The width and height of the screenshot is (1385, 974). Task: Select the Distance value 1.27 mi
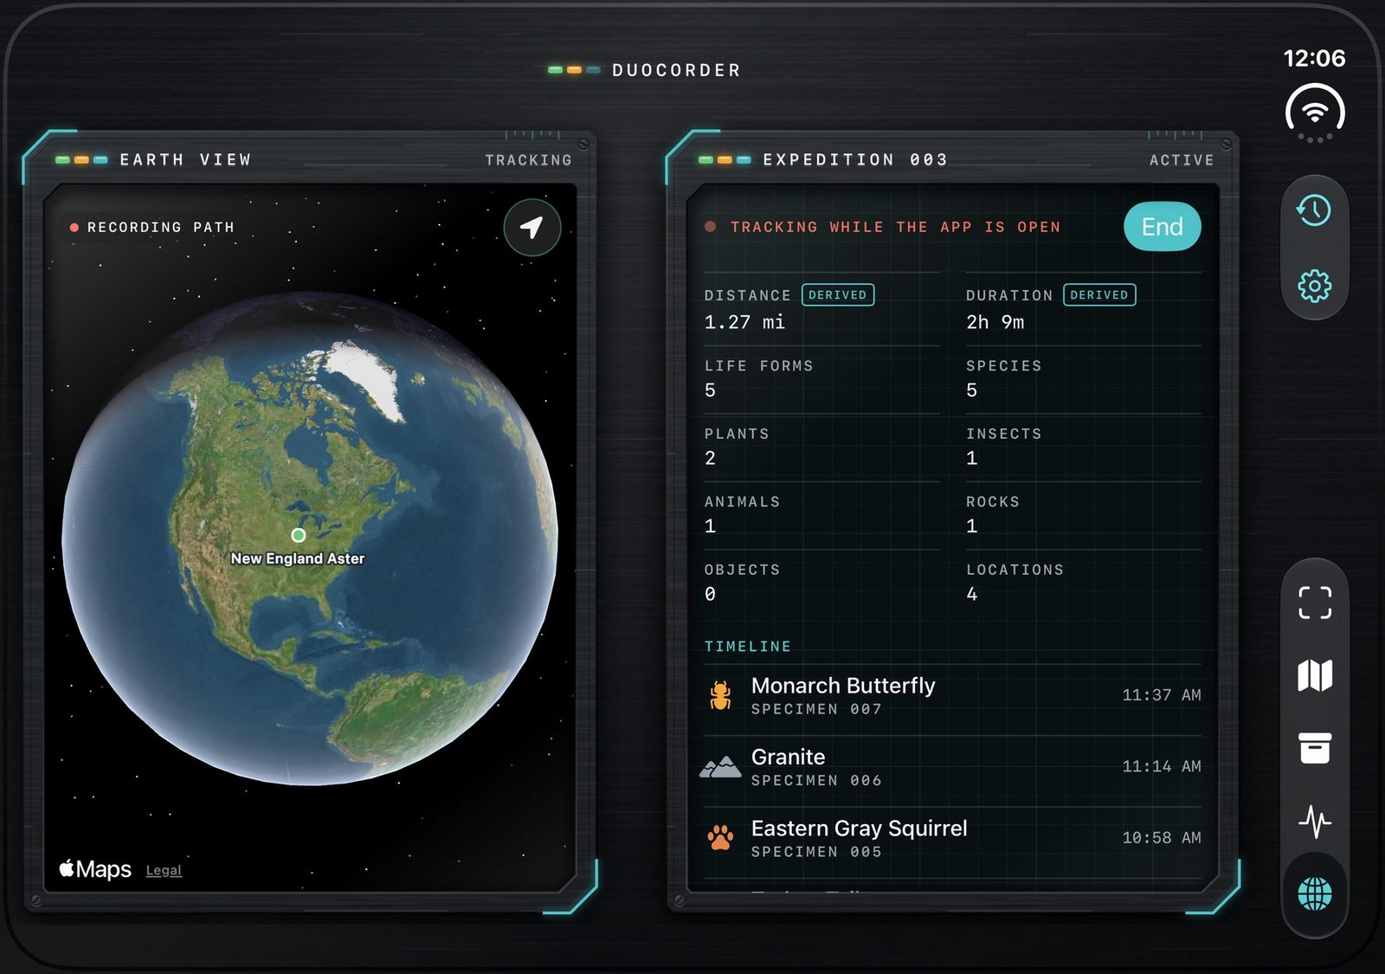[x=744, y=322]
